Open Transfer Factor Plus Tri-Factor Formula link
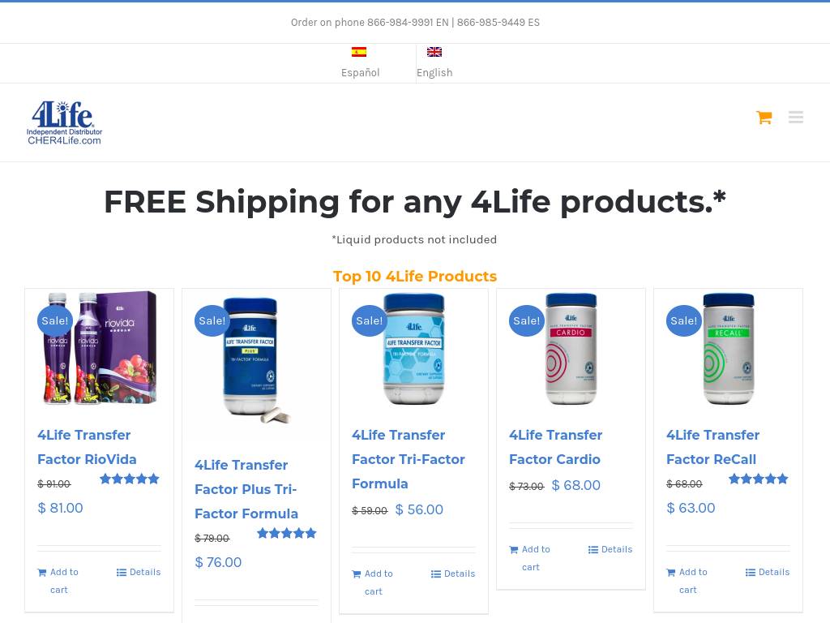Viewport: 830px width, 623px height. [x=246, y=489]
